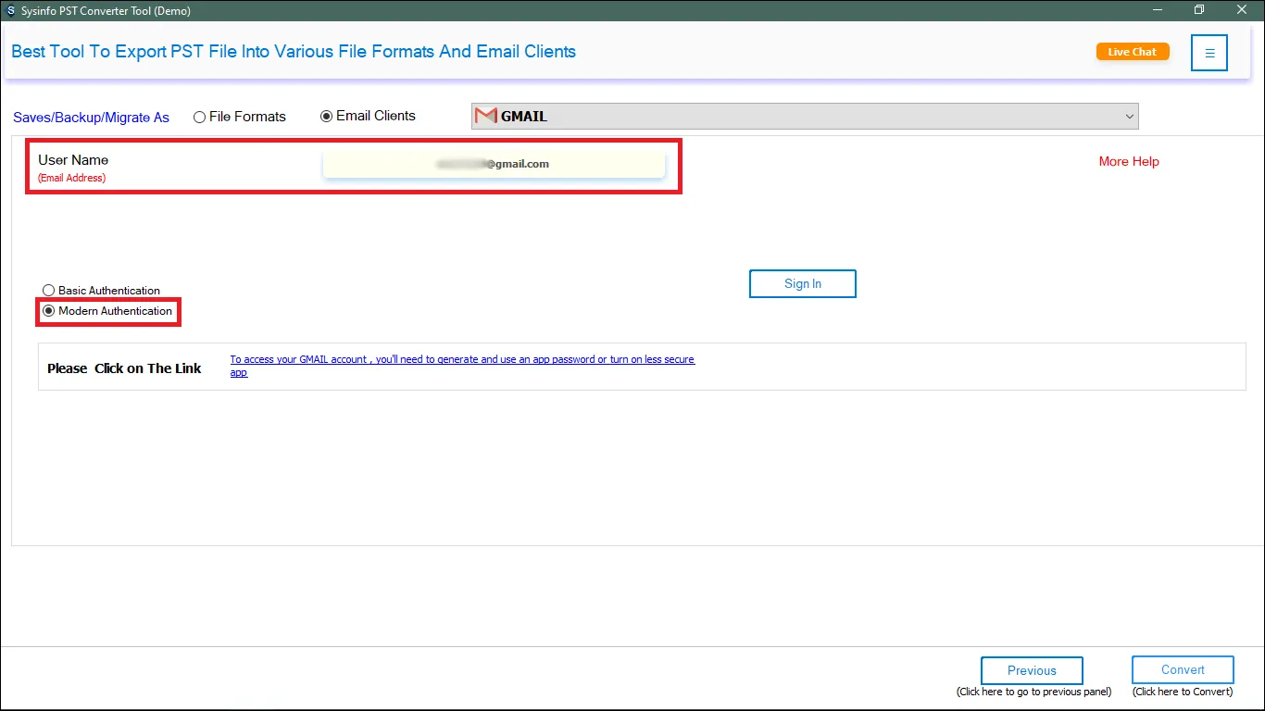Focus the User Name email field
The image size is (1265, 711).
[494, 164]
